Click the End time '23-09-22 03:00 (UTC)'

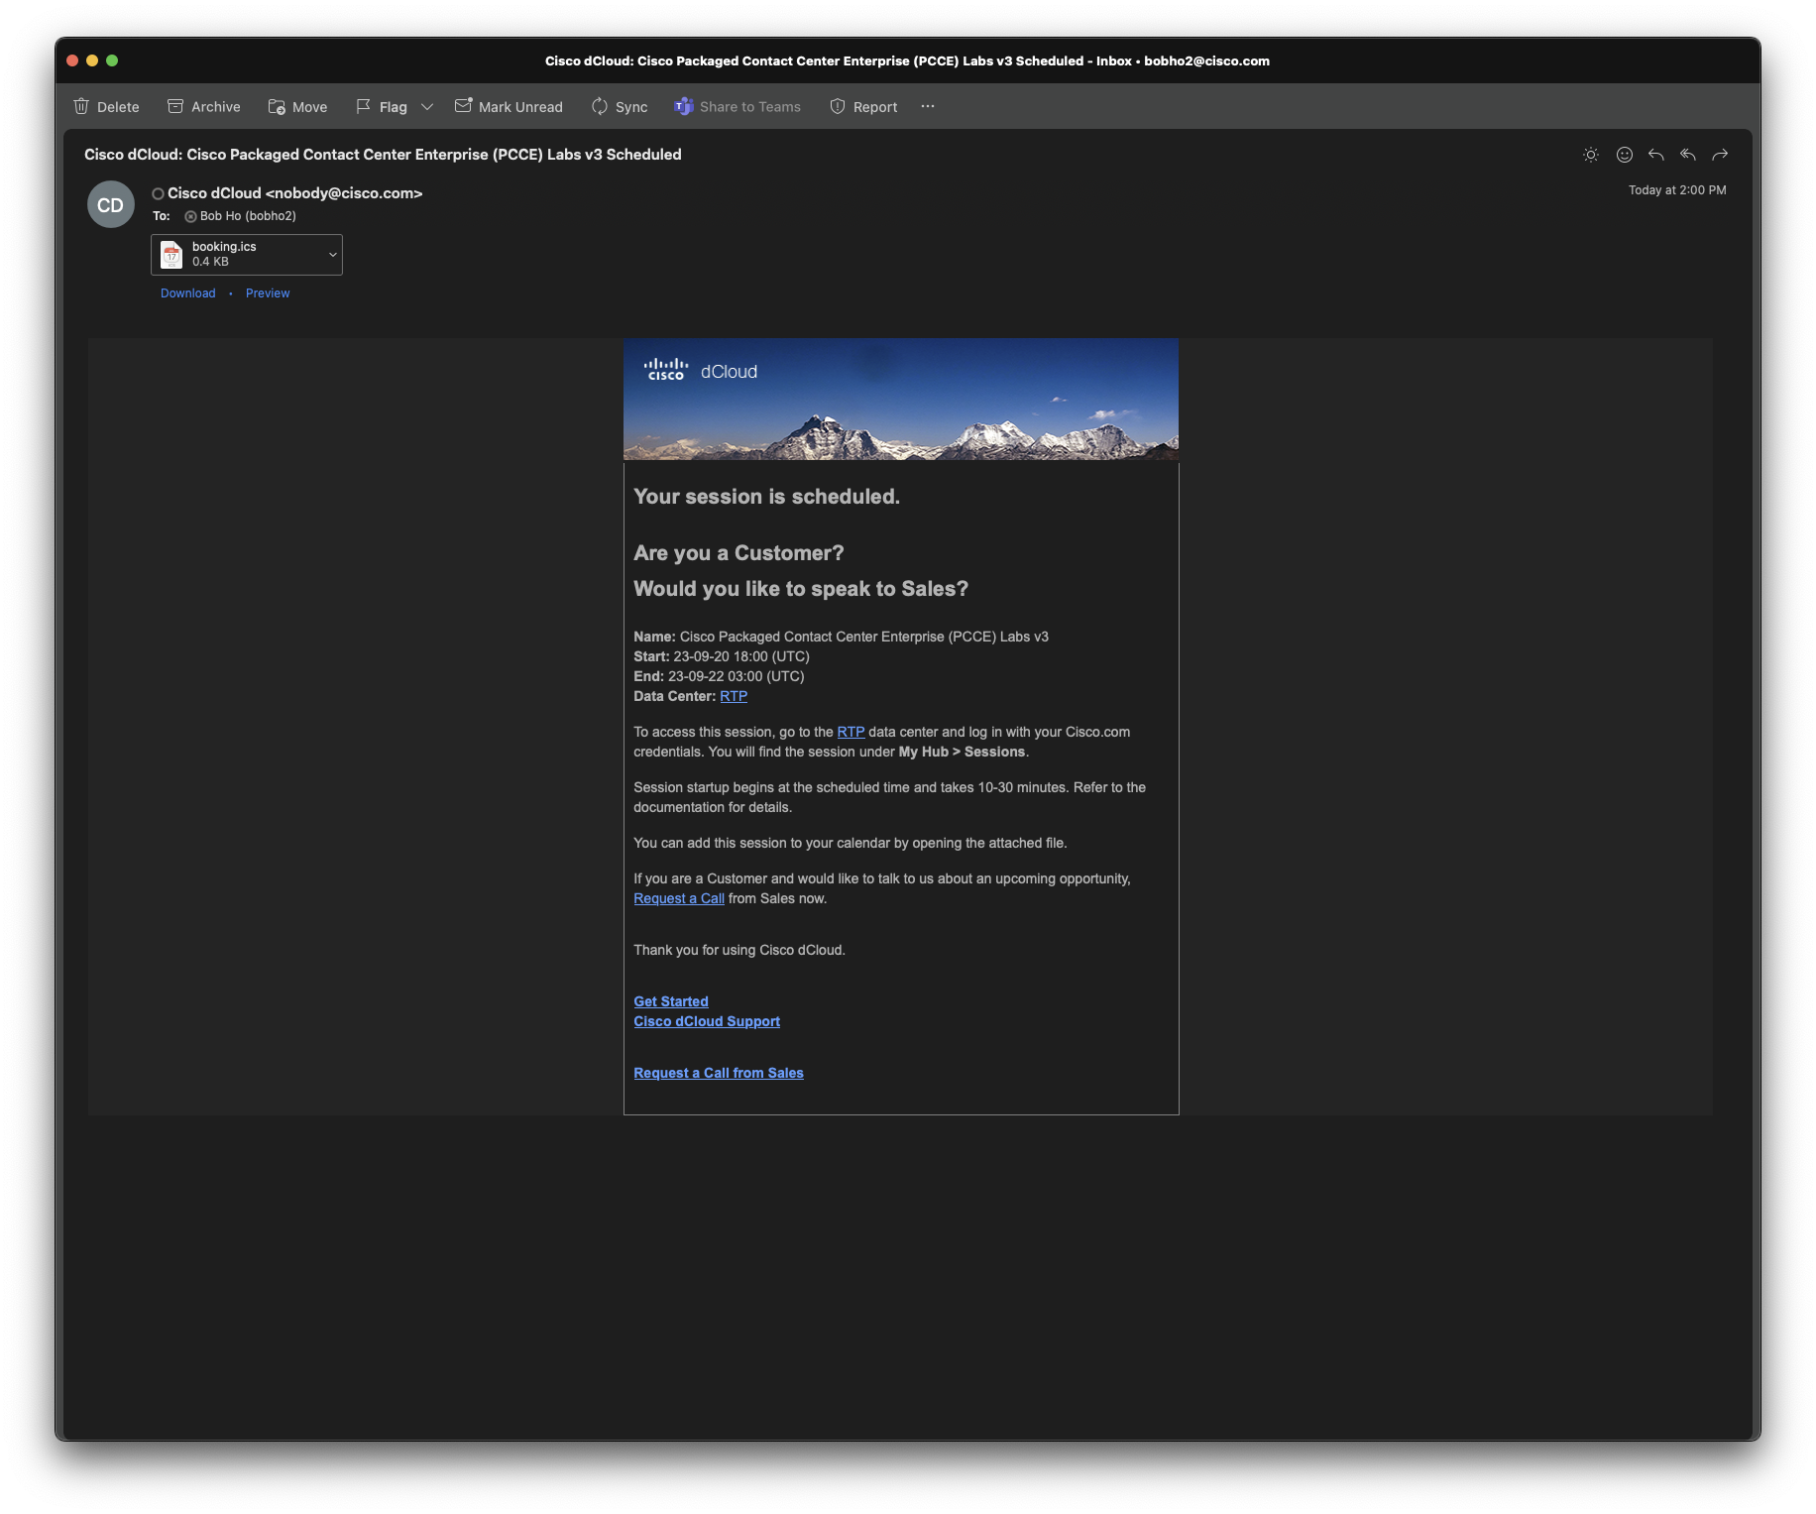point(737,676)
